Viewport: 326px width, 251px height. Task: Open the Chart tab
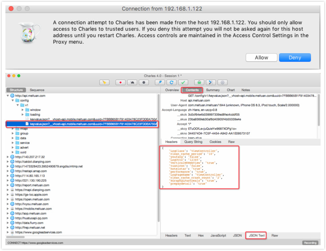point(231,90)
